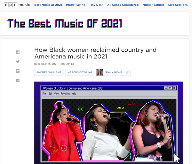View author Marcus Dowling
This screenshot has width=192, height=164.
[x=80, y=72]
